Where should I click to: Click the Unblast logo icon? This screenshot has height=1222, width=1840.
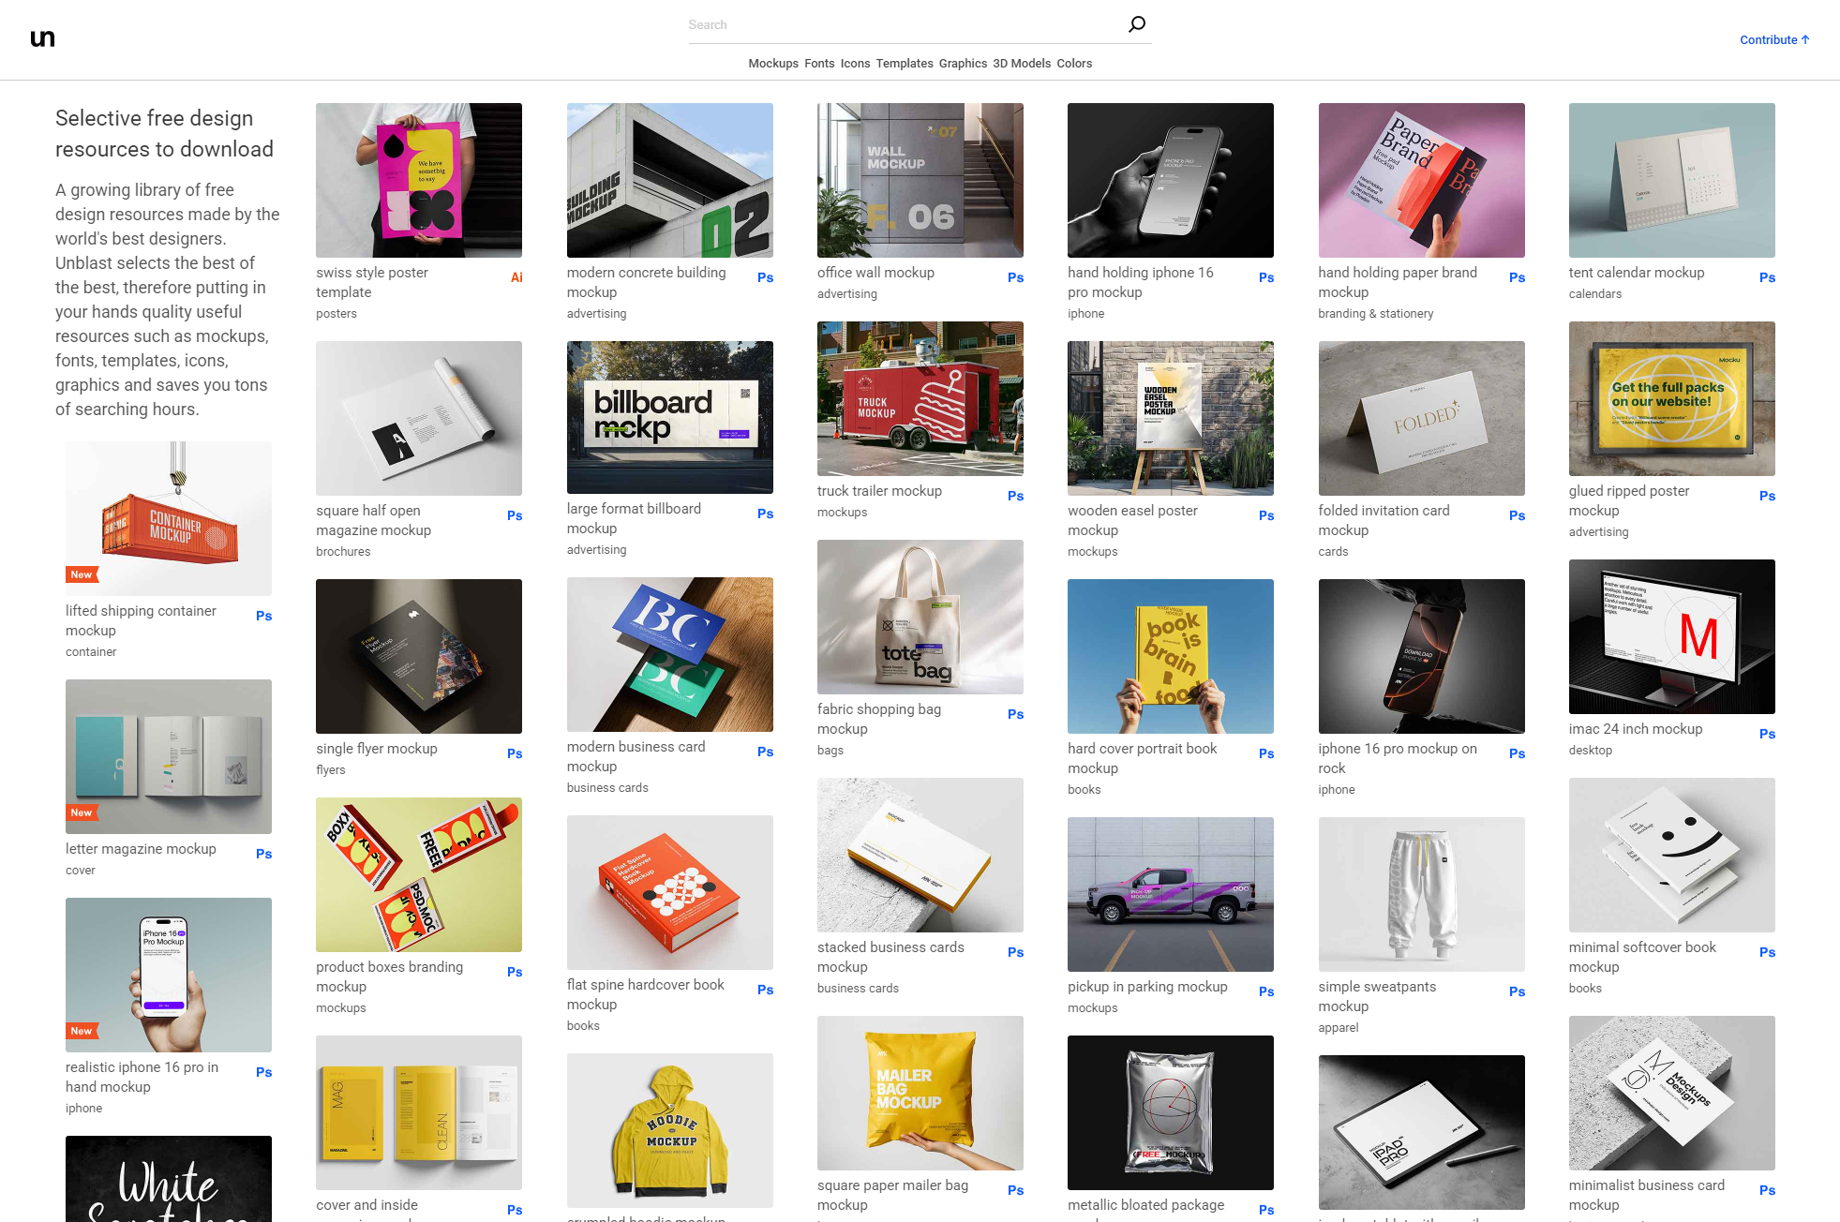[43, 38]
